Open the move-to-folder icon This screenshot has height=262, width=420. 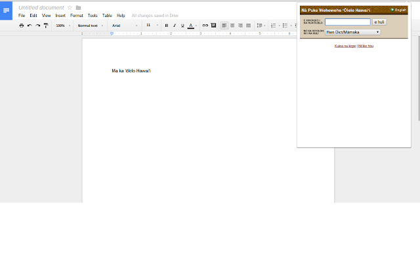coord(78,7)
